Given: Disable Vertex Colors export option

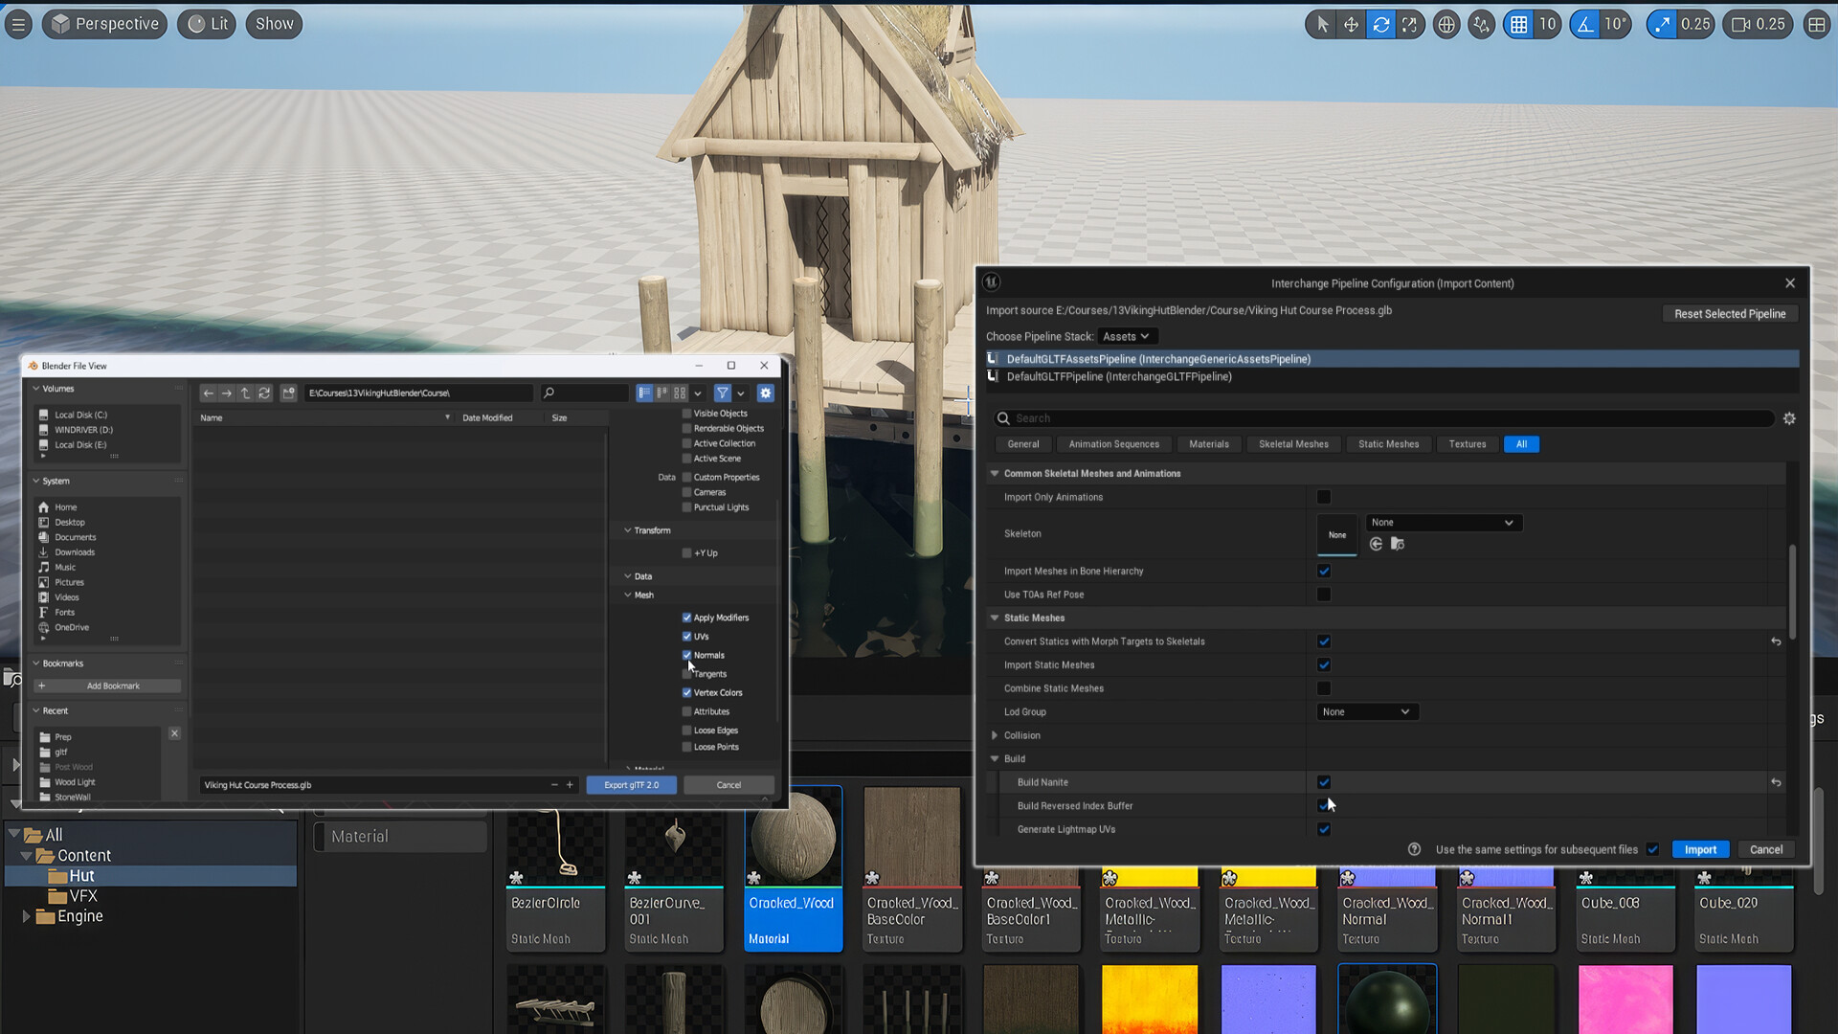Looking at the screenshot, I should [x=686, y=692].
